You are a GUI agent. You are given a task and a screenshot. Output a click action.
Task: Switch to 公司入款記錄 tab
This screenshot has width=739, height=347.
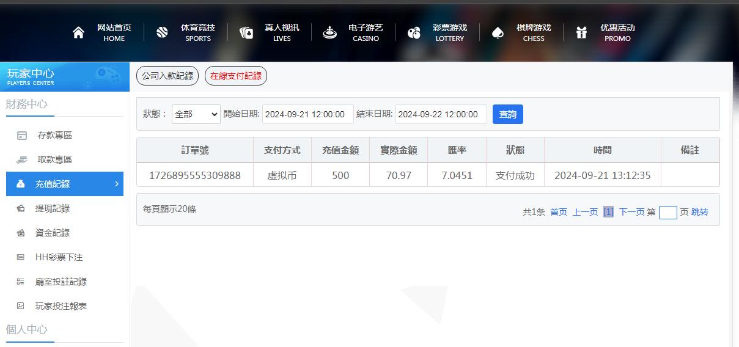click(x=167, y=76)
